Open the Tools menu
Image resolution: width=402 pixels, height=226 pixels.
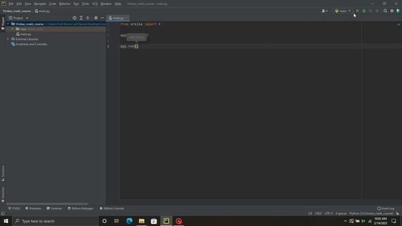85,4
